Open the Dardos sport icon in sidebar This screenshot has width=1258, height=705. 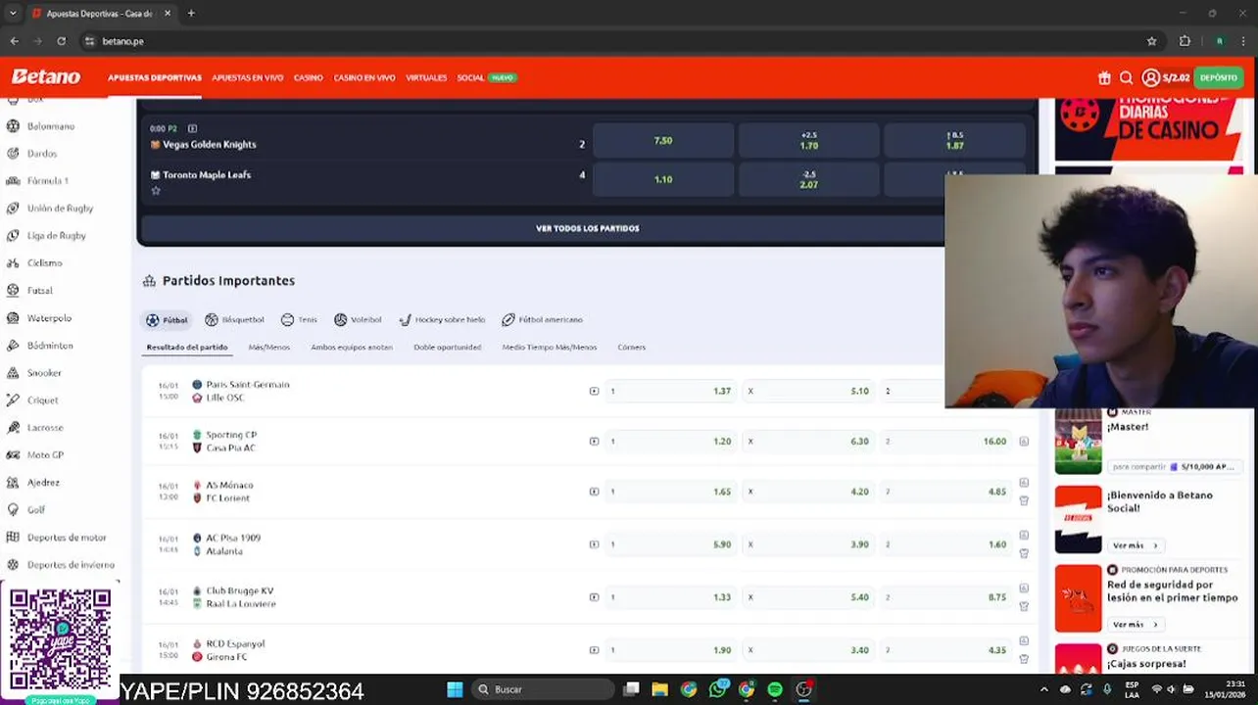click(x=13, y=154)
